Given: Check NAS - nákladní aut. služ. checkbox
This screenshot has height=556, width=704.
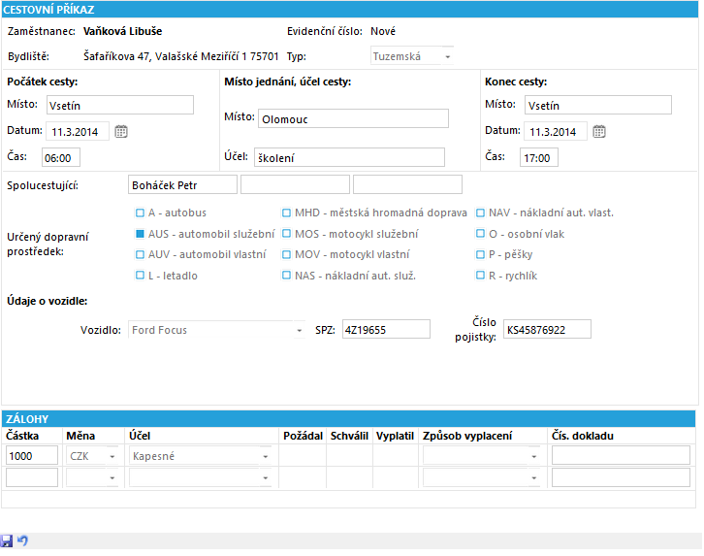Looking at the screenshot, I should pyautogui.click(x=286, y=275).
